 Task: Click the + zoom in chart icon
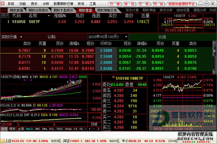tap(90, 129)
